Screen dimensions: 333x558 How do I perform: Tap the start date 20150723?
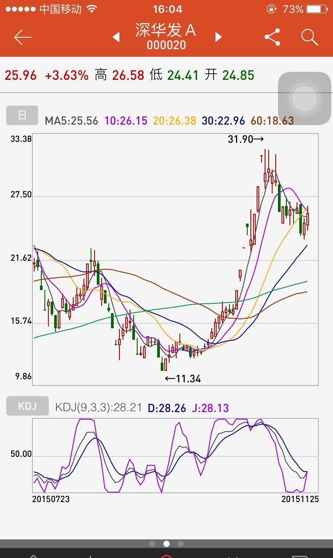point(51,499)
